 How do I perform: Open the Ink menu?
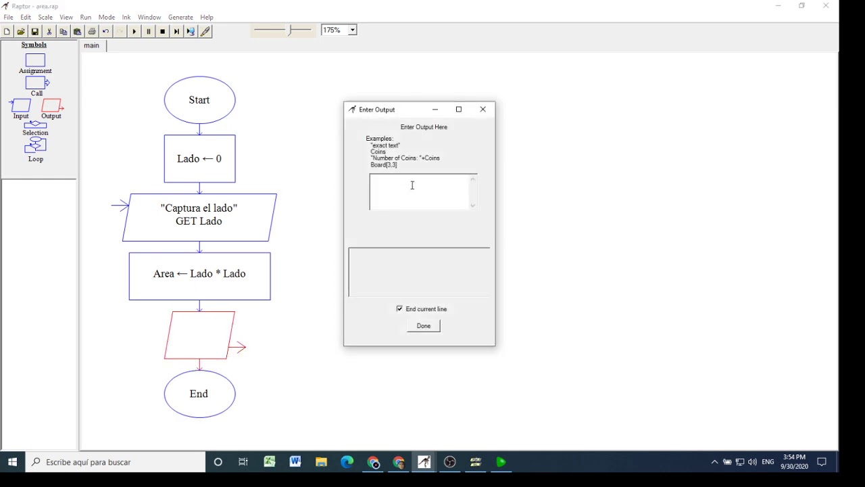tap(126, 17)
